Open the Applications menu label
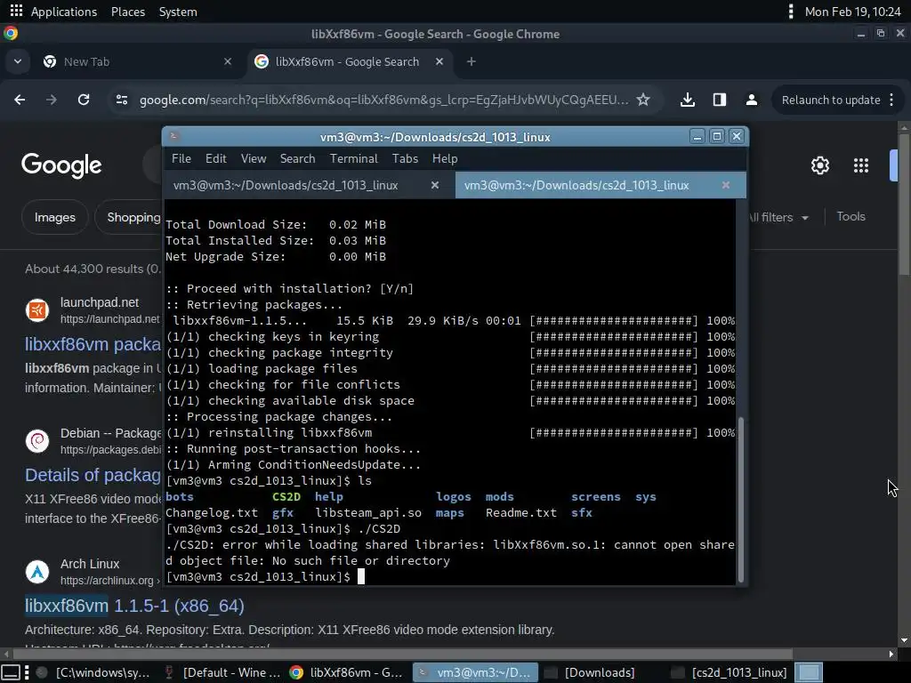The image size is (911, 683). tap(64, 12)
